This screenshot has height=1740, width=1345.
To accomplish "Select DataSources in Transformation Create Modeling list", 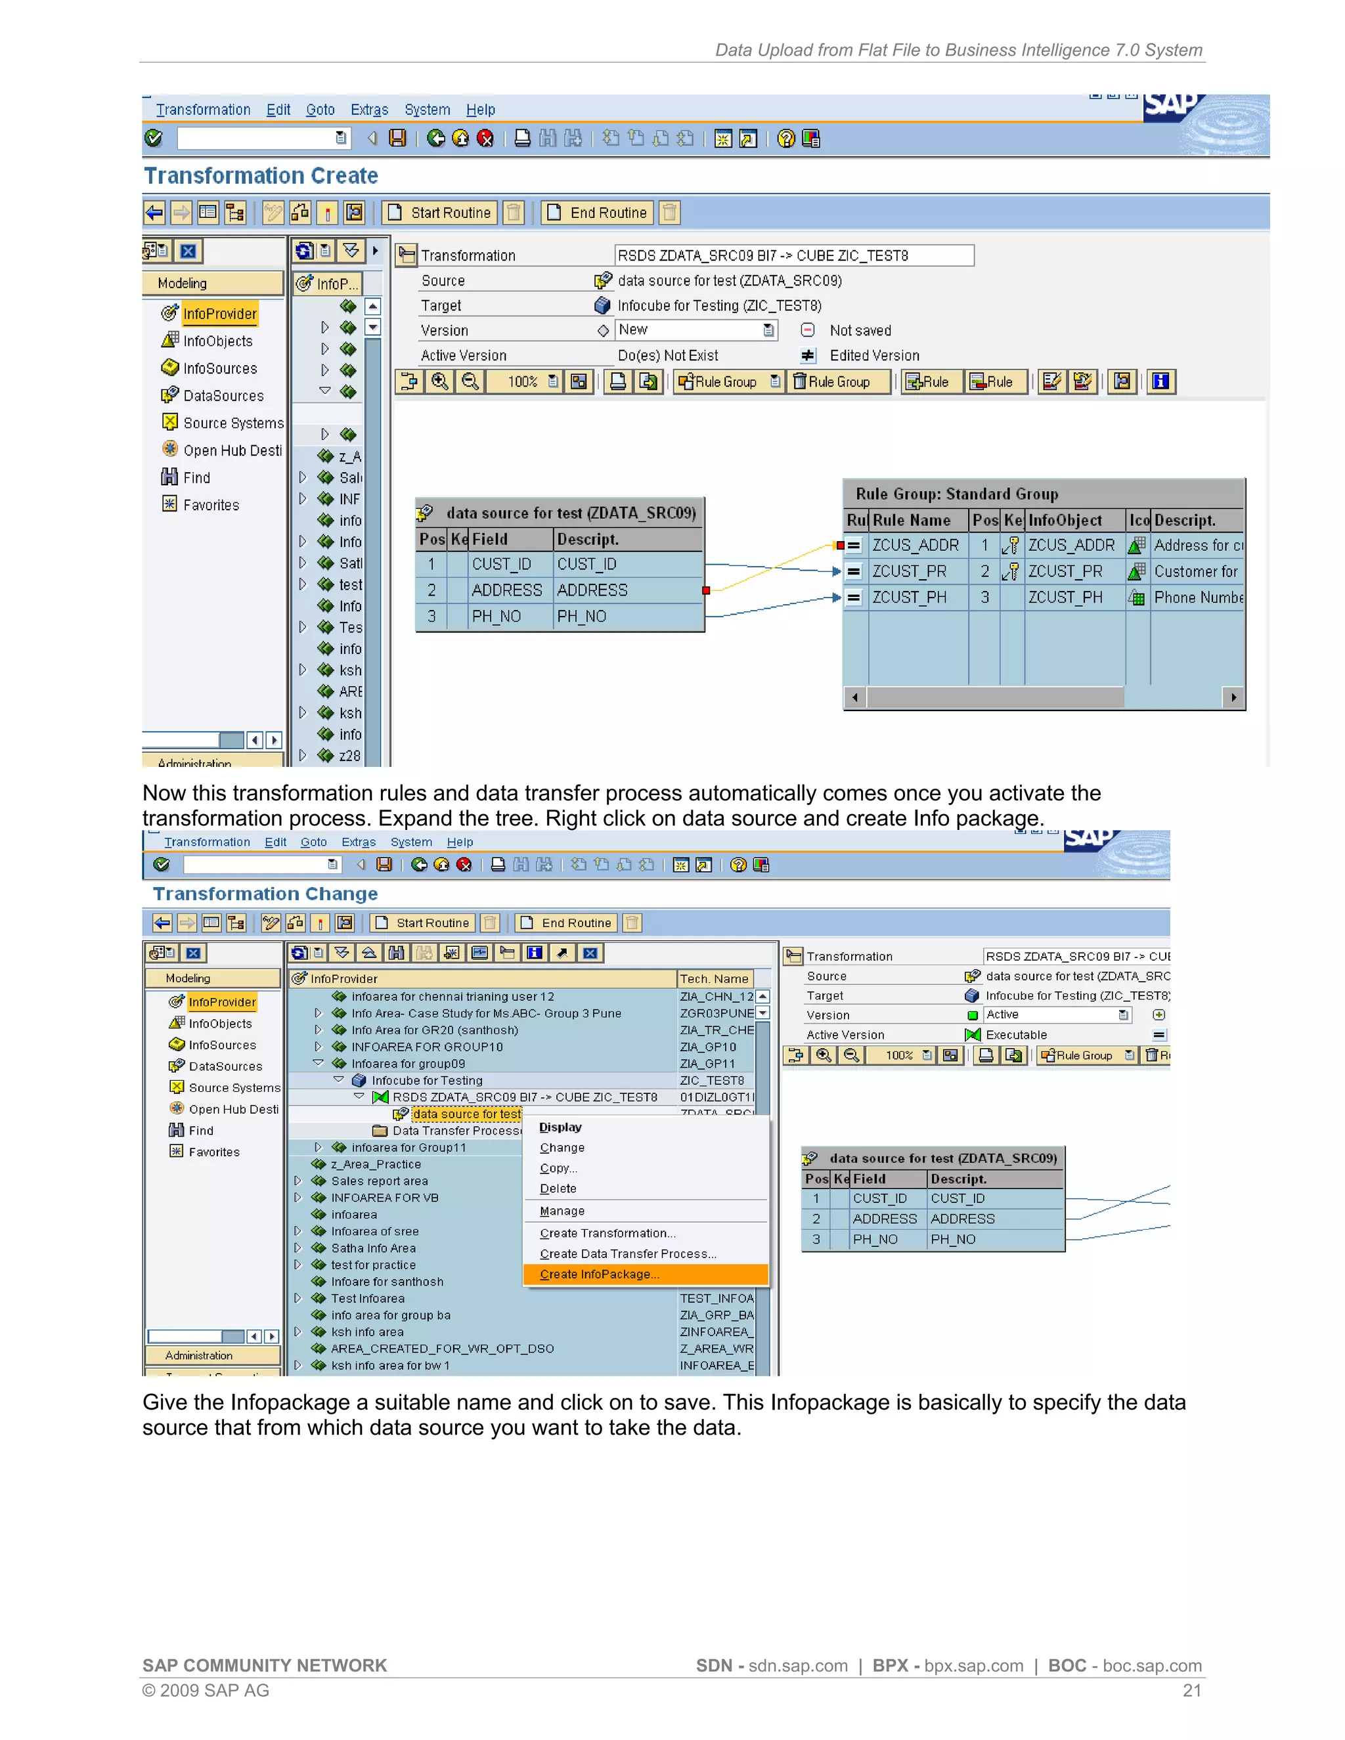I will [x=223, y=396].
